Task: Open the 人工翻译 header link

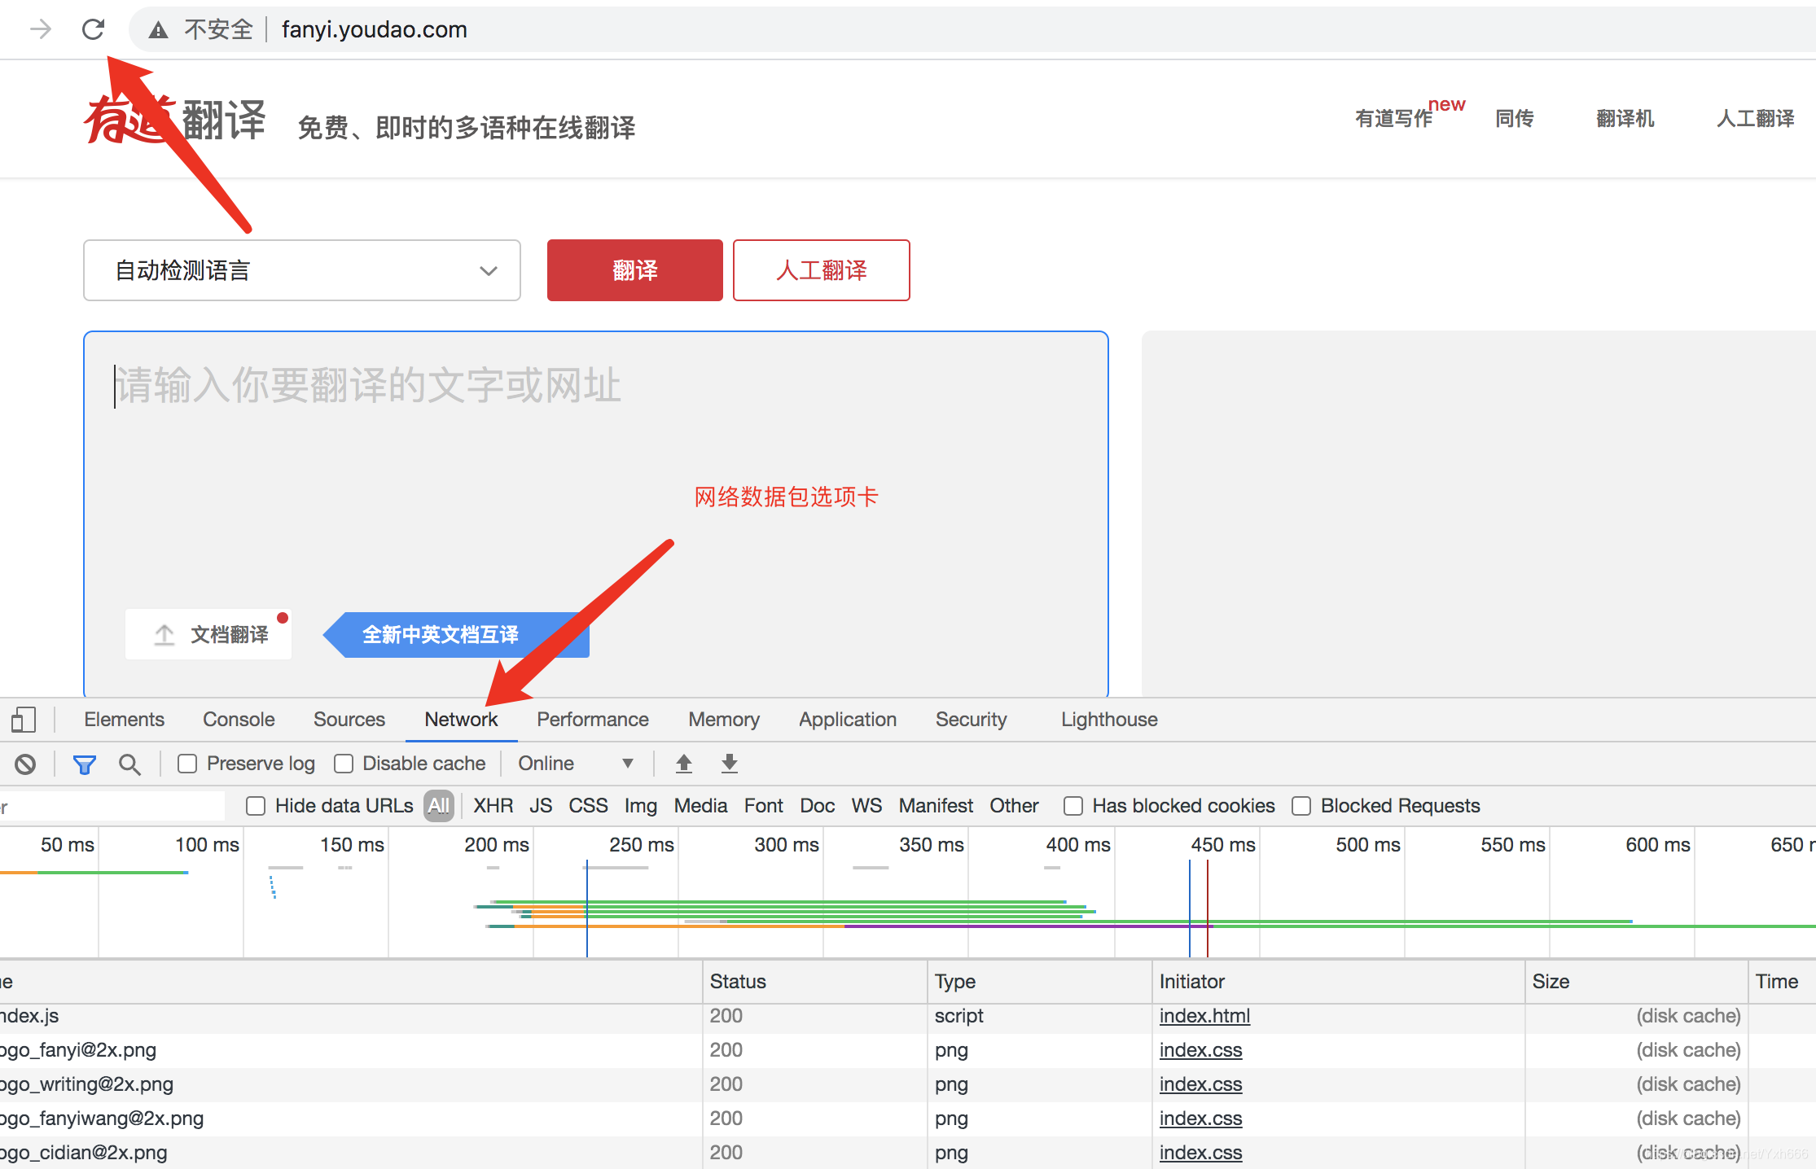Action: pos(1756,119)
